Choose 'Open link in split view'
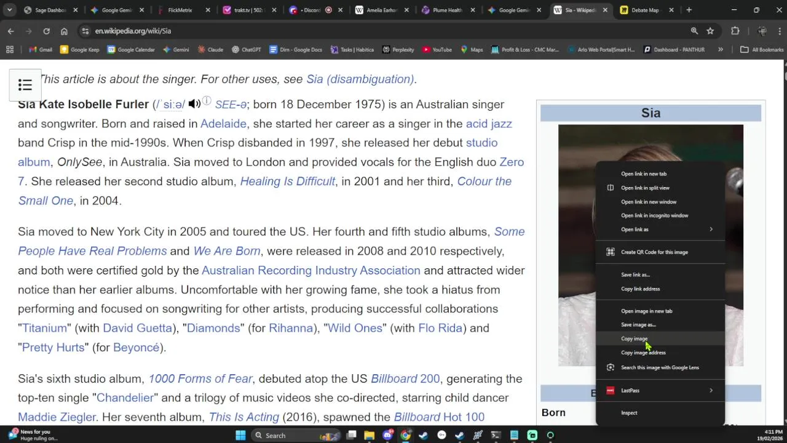Screen dimensions: 787x443 [x=660, y=188]
